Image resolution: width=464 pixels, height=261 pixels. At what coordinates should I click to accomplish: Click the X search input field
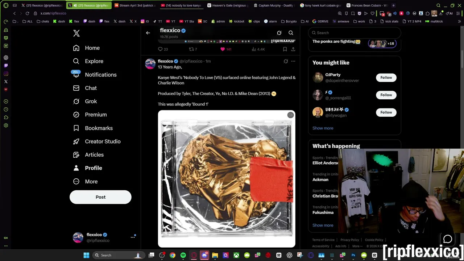click(x=355, y=33)
